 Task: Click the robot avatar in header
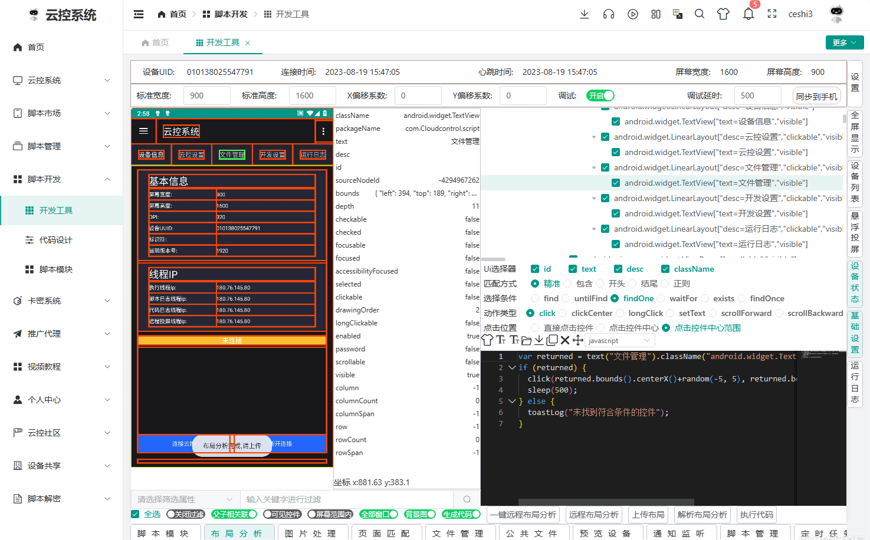[x=836, y=14]
